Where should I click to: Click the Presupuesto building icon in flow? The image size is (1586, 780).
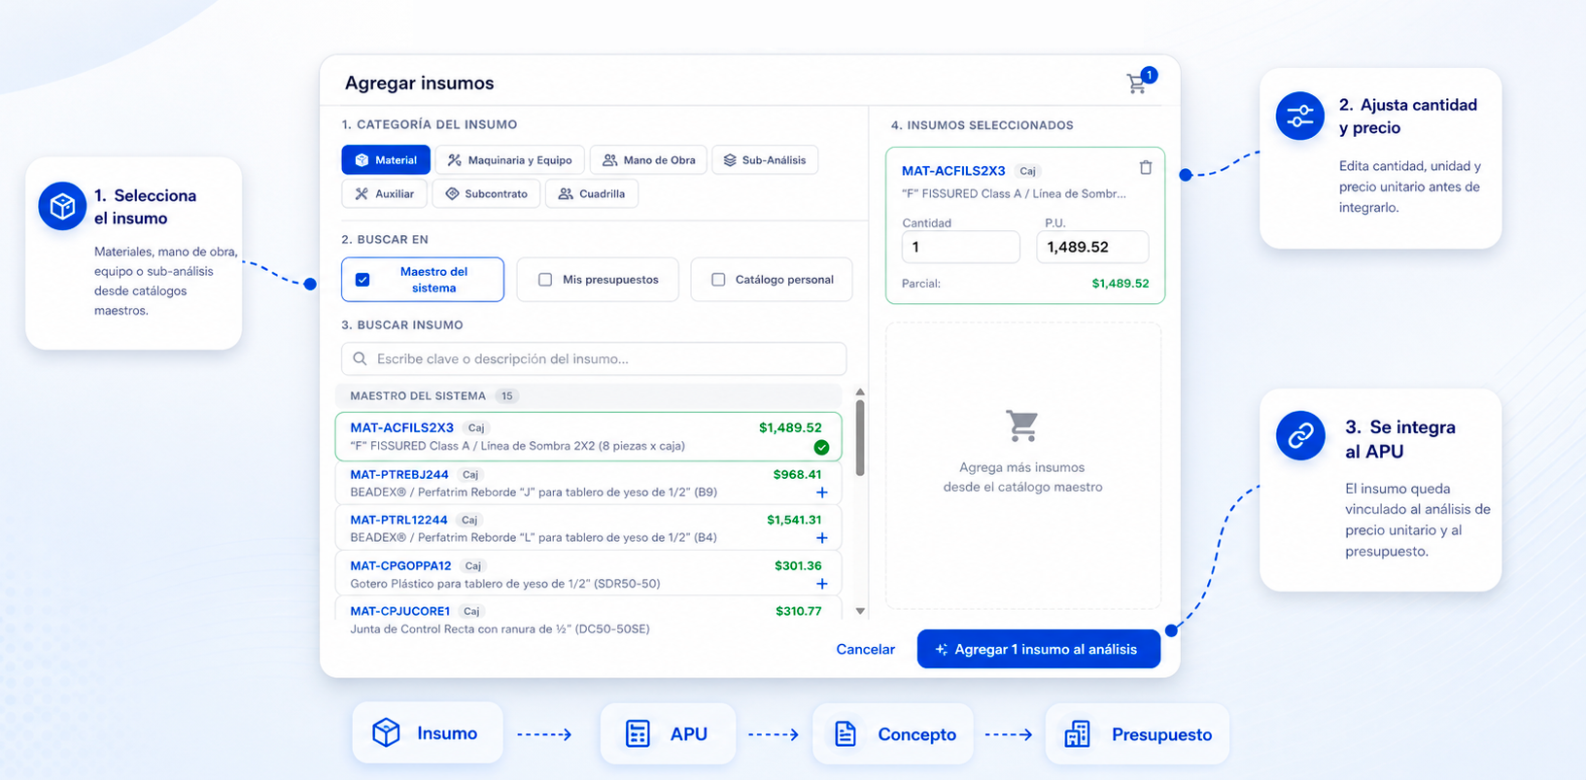click(1077, 733)
